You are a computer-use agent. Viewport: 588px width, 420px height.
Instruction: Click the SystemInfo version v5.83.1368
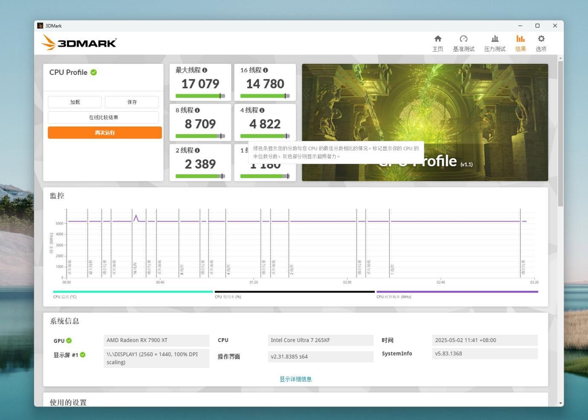[x=485, y=354]
